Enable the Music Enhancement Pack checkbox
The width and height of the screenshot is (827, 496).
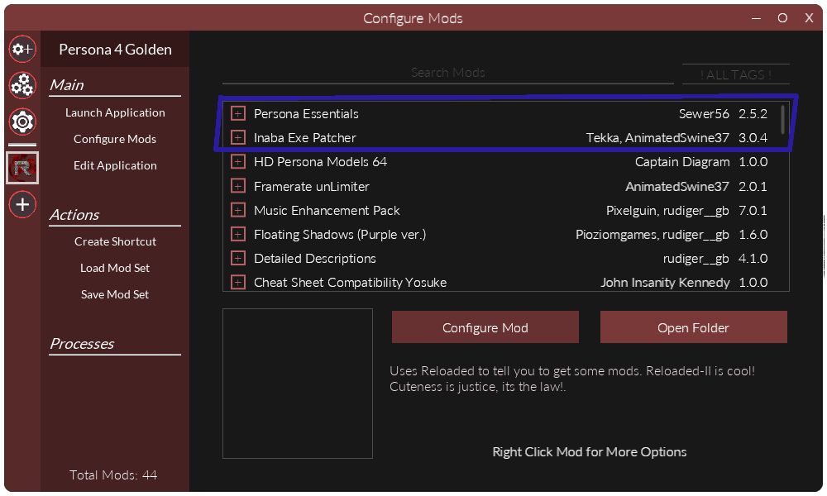click(238, 210)
